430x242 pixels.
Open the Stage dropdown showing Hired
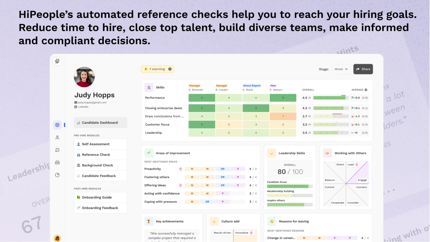pyautogui.click(x=341, y=69)
